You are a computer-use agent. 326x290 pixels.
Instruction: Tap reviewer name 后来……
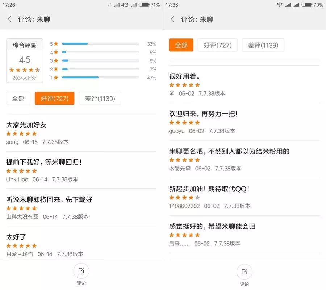point(179,243)
